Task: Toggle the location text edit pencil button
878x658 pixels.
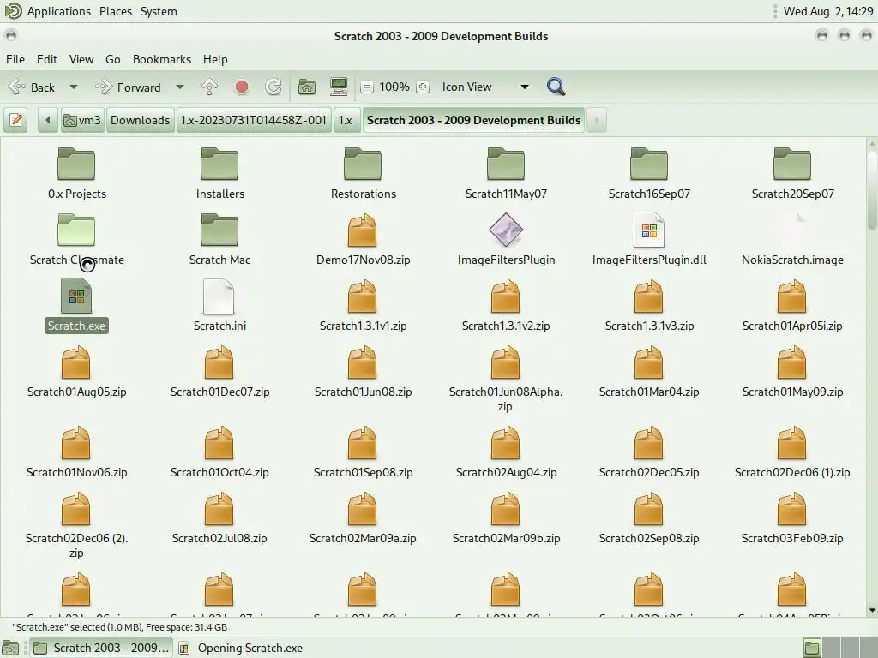Action: click(16, 120)
